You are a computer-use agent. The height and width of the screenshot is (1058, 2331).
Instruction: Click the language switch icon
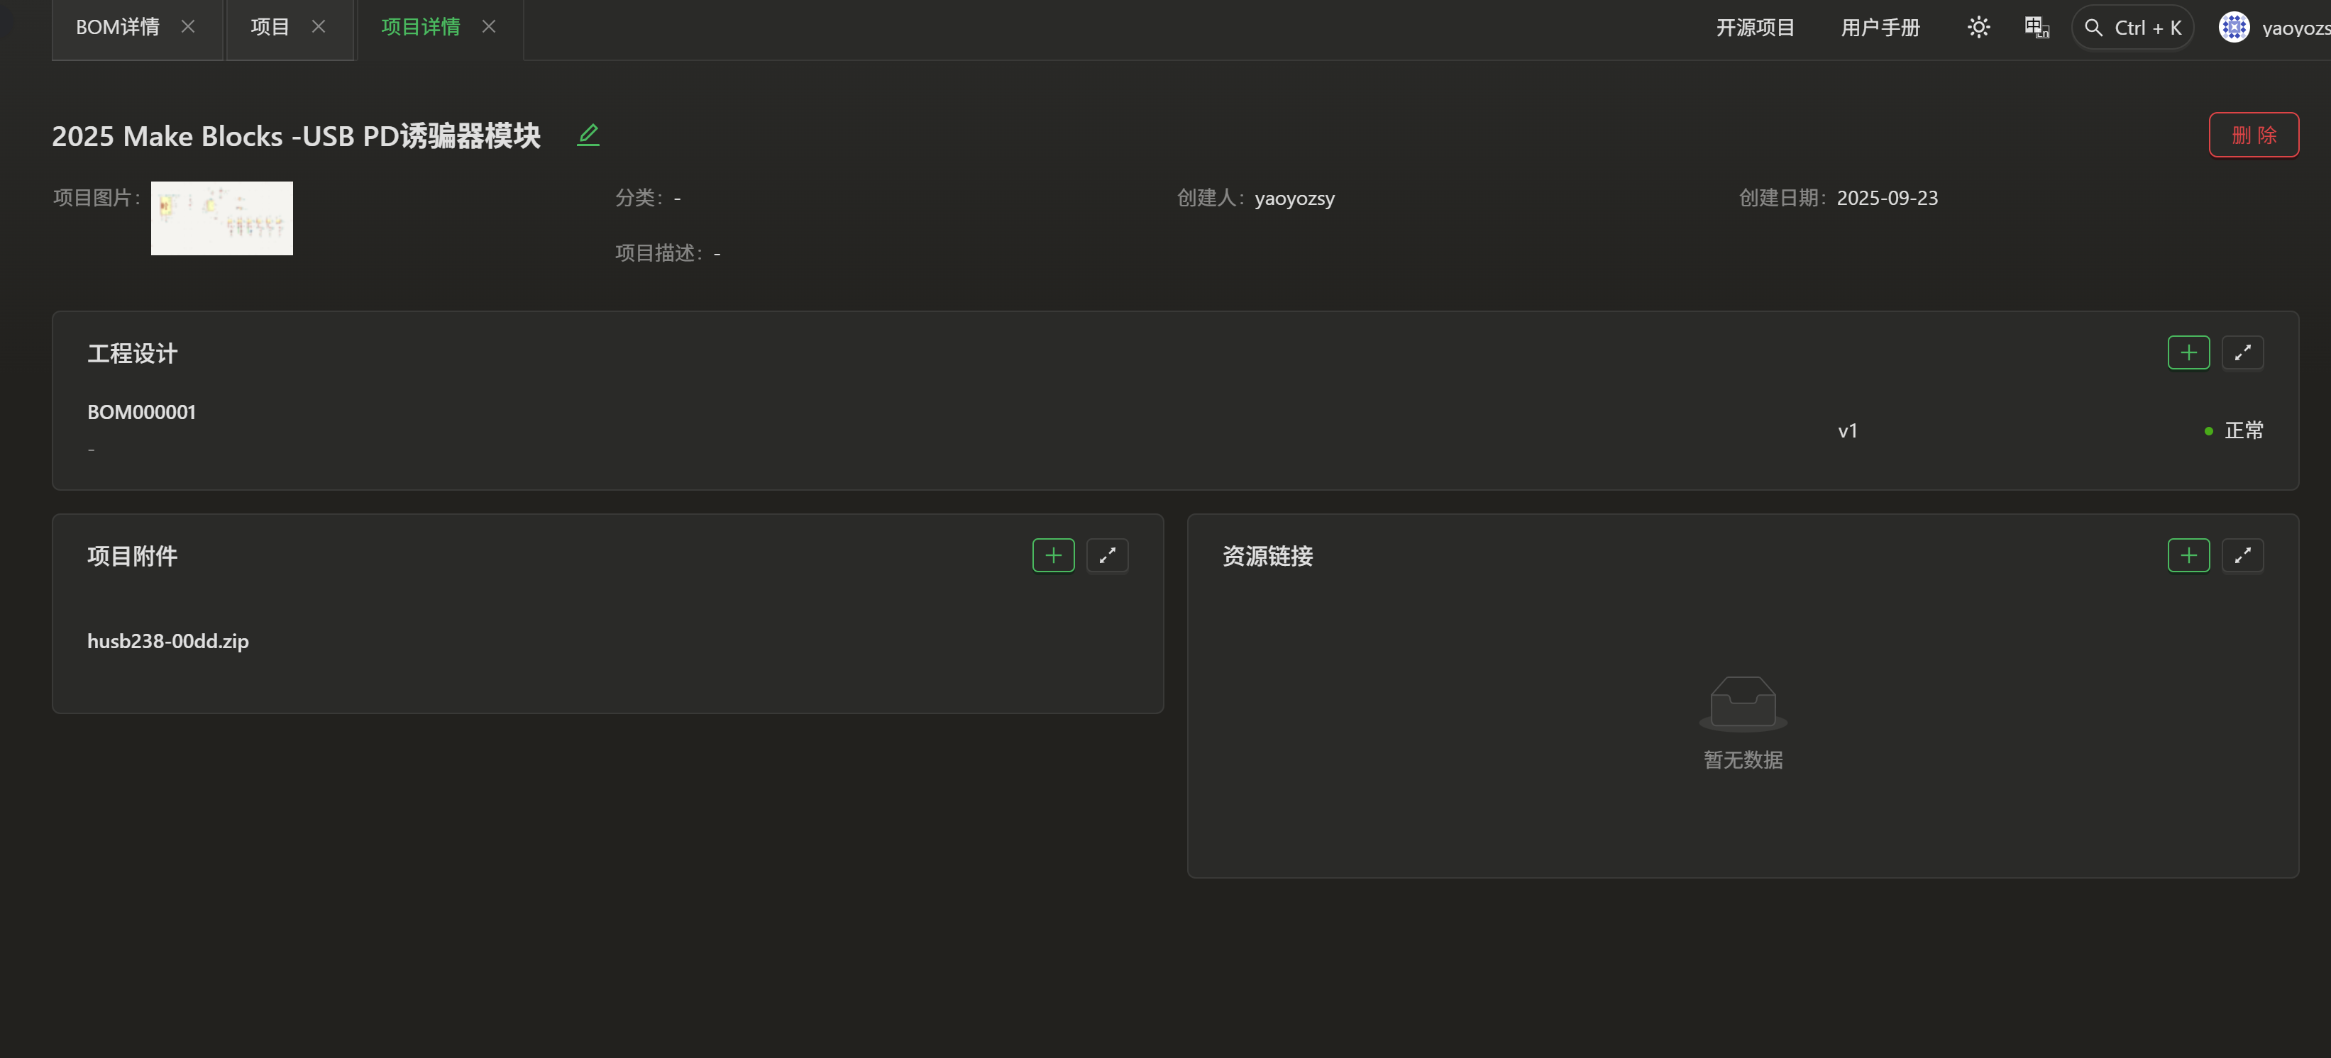(2036, 27)
